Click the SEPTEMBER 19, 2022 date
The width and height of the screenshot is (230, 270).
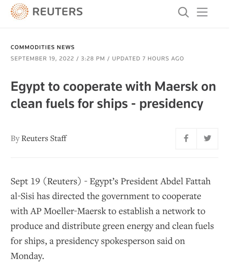point(42,58)
